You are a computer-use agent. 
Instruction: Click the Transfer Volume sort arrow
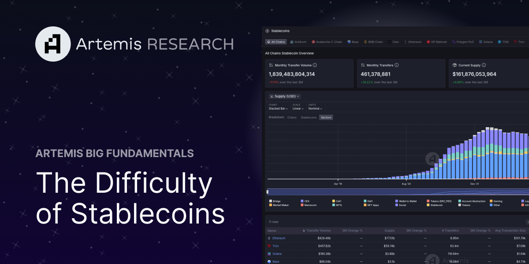point(304,231)
